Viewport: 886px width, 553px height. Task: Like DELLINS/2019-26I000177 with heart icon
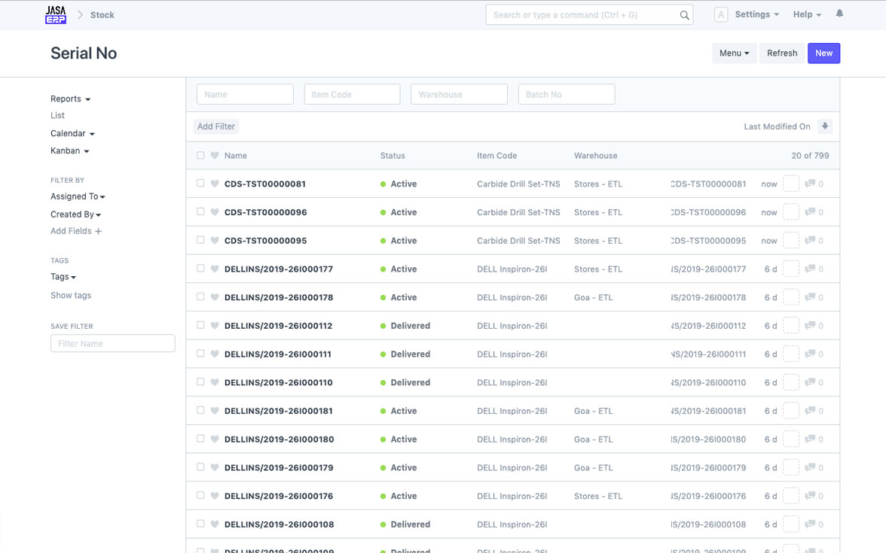click(x=215, y=269)
